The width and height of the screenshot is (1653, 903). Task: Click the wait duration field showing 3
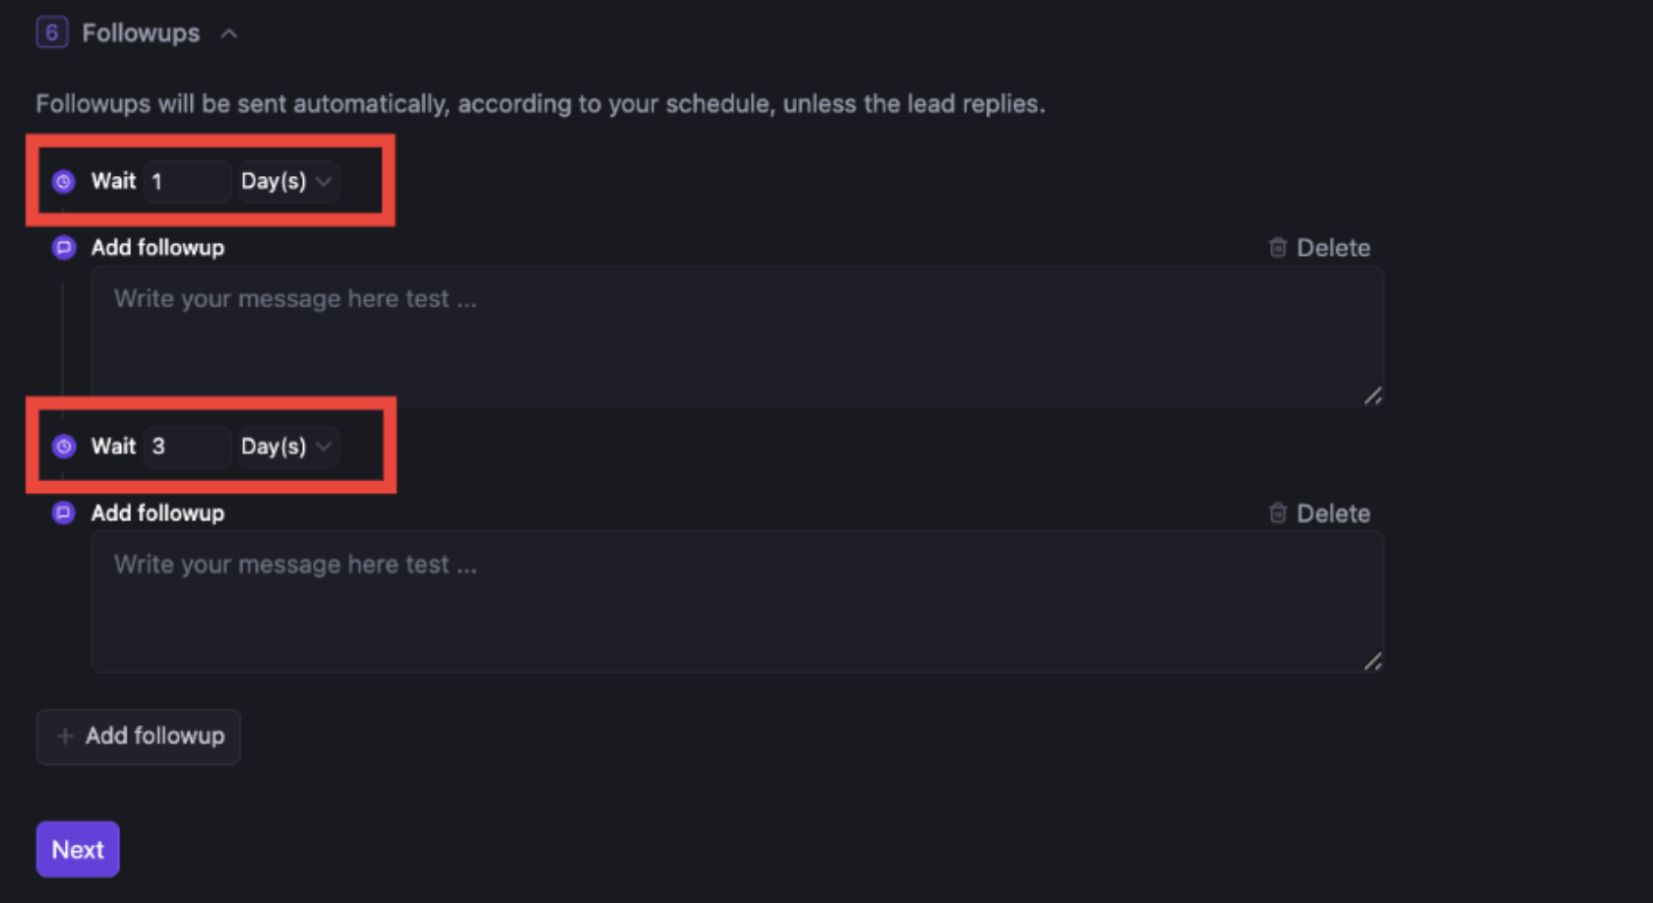(x=187, y=446)
